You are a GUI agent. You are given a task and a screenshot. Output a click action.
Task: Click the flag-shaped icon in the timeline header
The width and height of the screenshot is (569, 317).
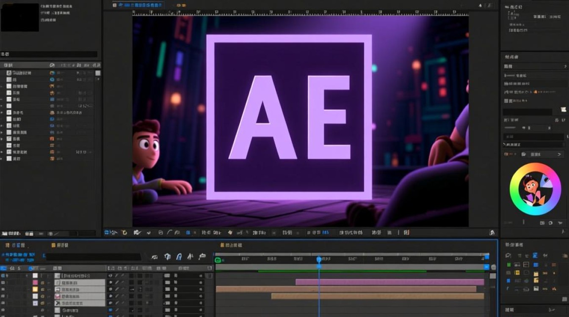pos(202,257)
